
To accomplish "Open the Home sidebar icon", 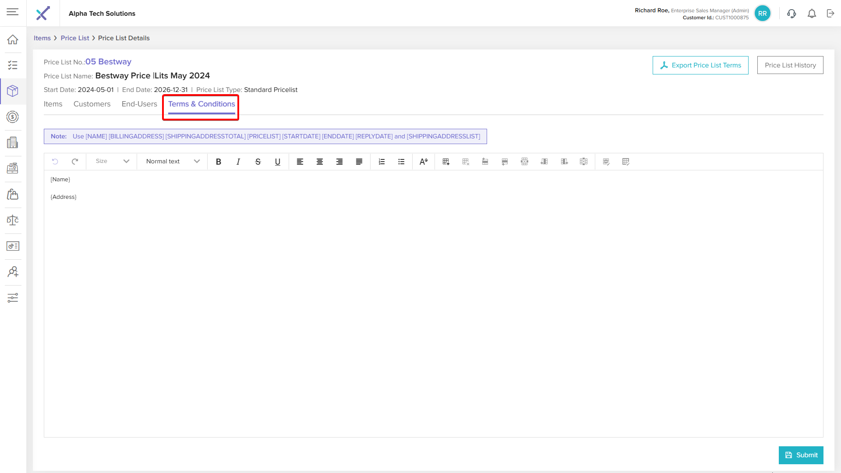I will pyautogui.click(x=13, y=39).
